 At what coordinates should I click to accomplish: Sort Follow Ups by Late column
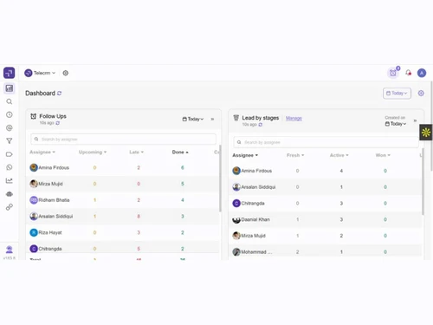point(136,152)
